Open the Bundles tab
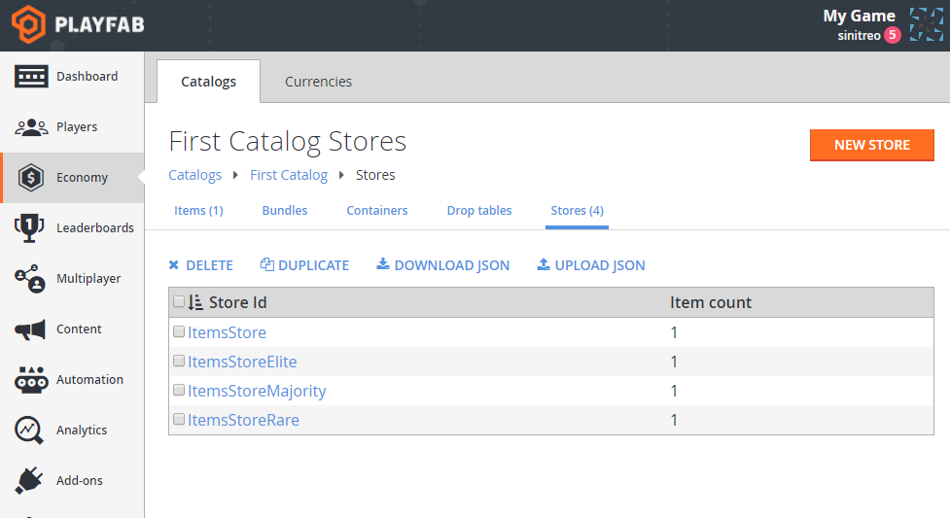Screen dimensions: 950x518 click(x=285, y=210)
